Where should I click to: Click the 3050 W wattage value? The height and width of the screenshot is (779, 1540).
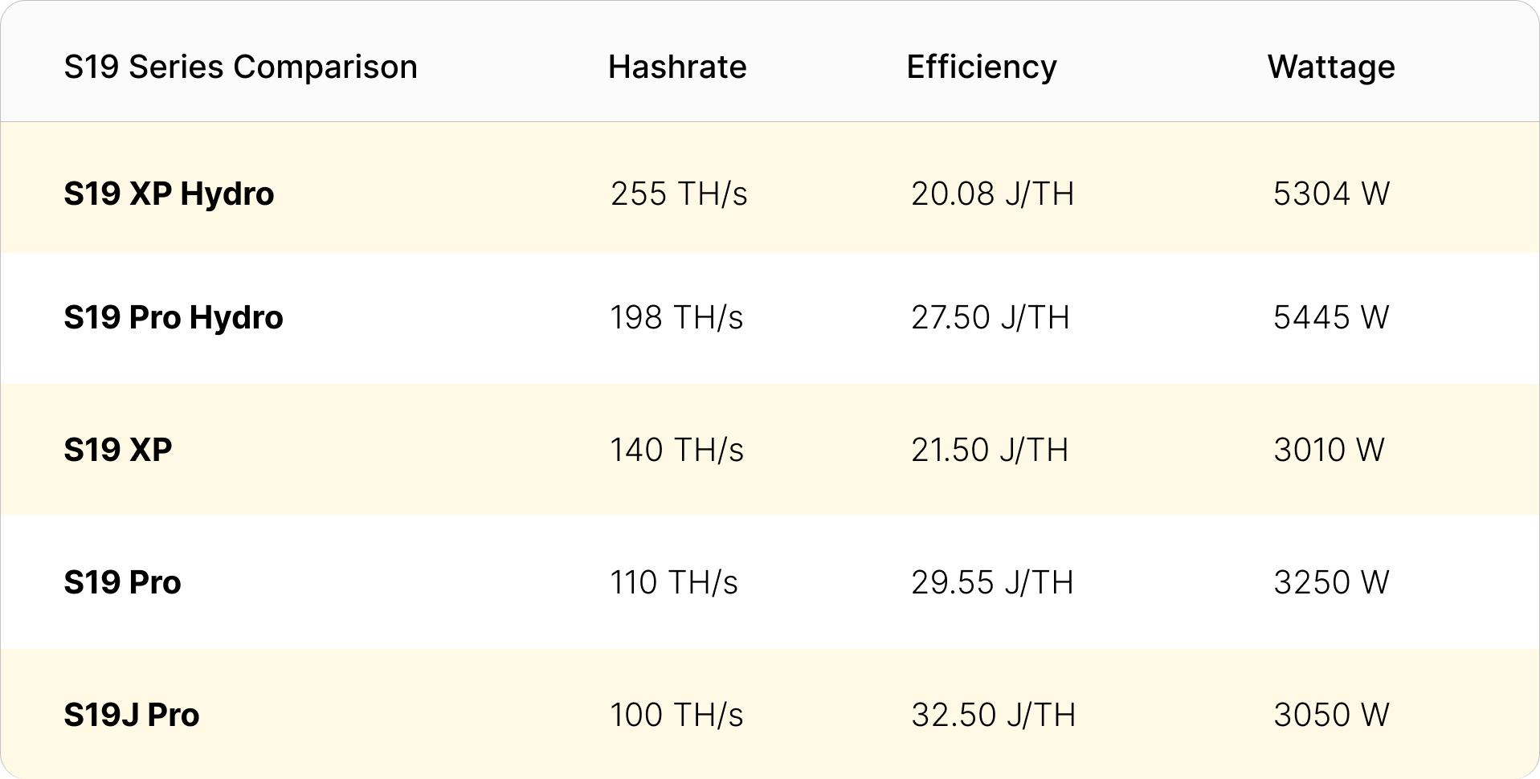1331,715
